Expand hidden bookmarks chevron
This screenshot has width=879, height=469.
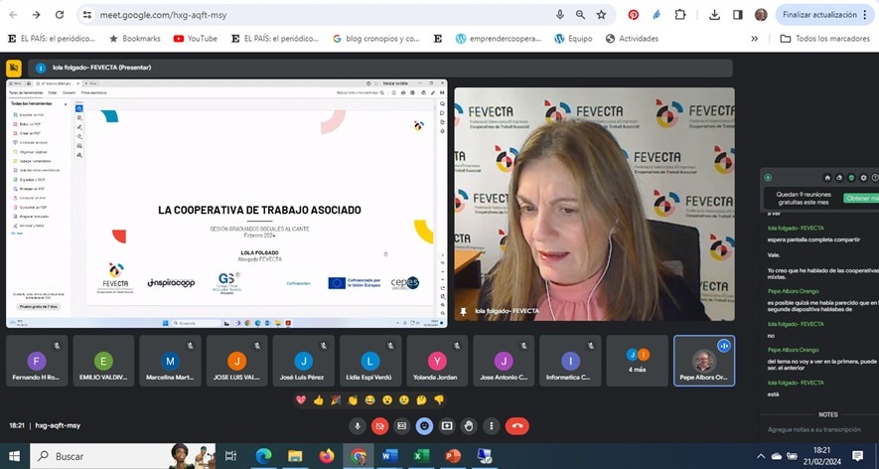coord(755,39)
